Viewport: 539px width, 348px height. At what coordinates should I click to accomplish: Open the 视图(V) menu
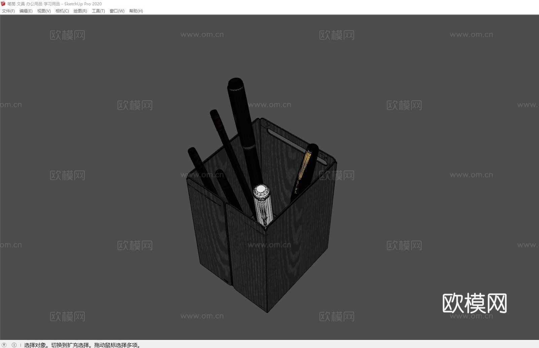(x=44, y=11)
